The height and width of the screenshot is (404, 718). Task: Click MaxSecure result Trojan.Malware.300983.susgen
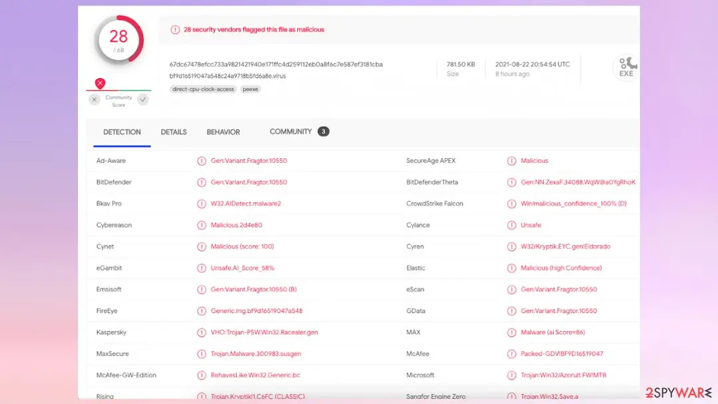coord(255,353)
